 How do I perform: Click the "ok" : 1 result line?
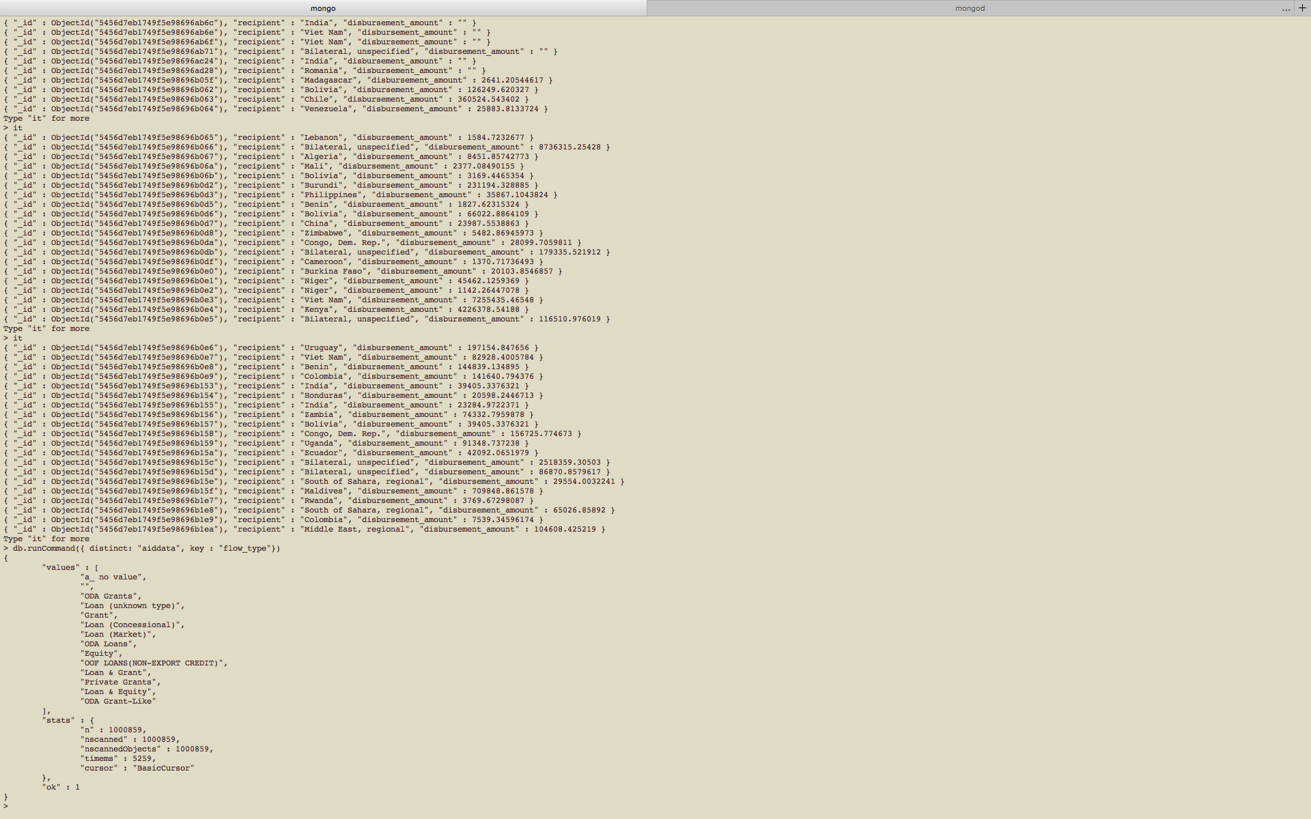[x=61, y=787]
